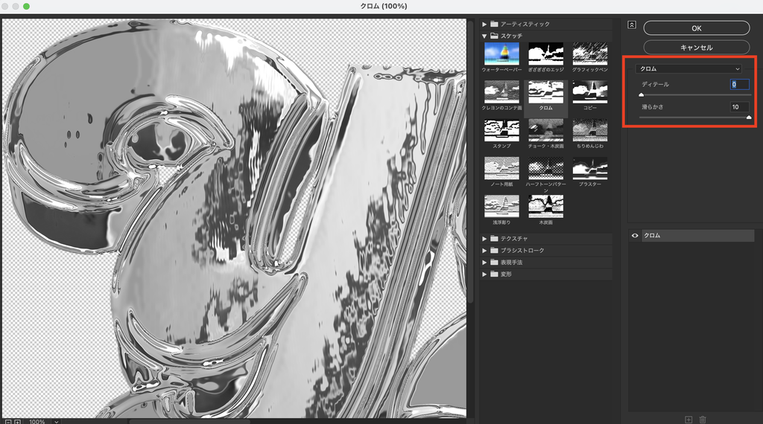Viewport: 763px width, 424px height.
Task: Select the コピー filter thumbnail
Action: (x=590, y=91)
